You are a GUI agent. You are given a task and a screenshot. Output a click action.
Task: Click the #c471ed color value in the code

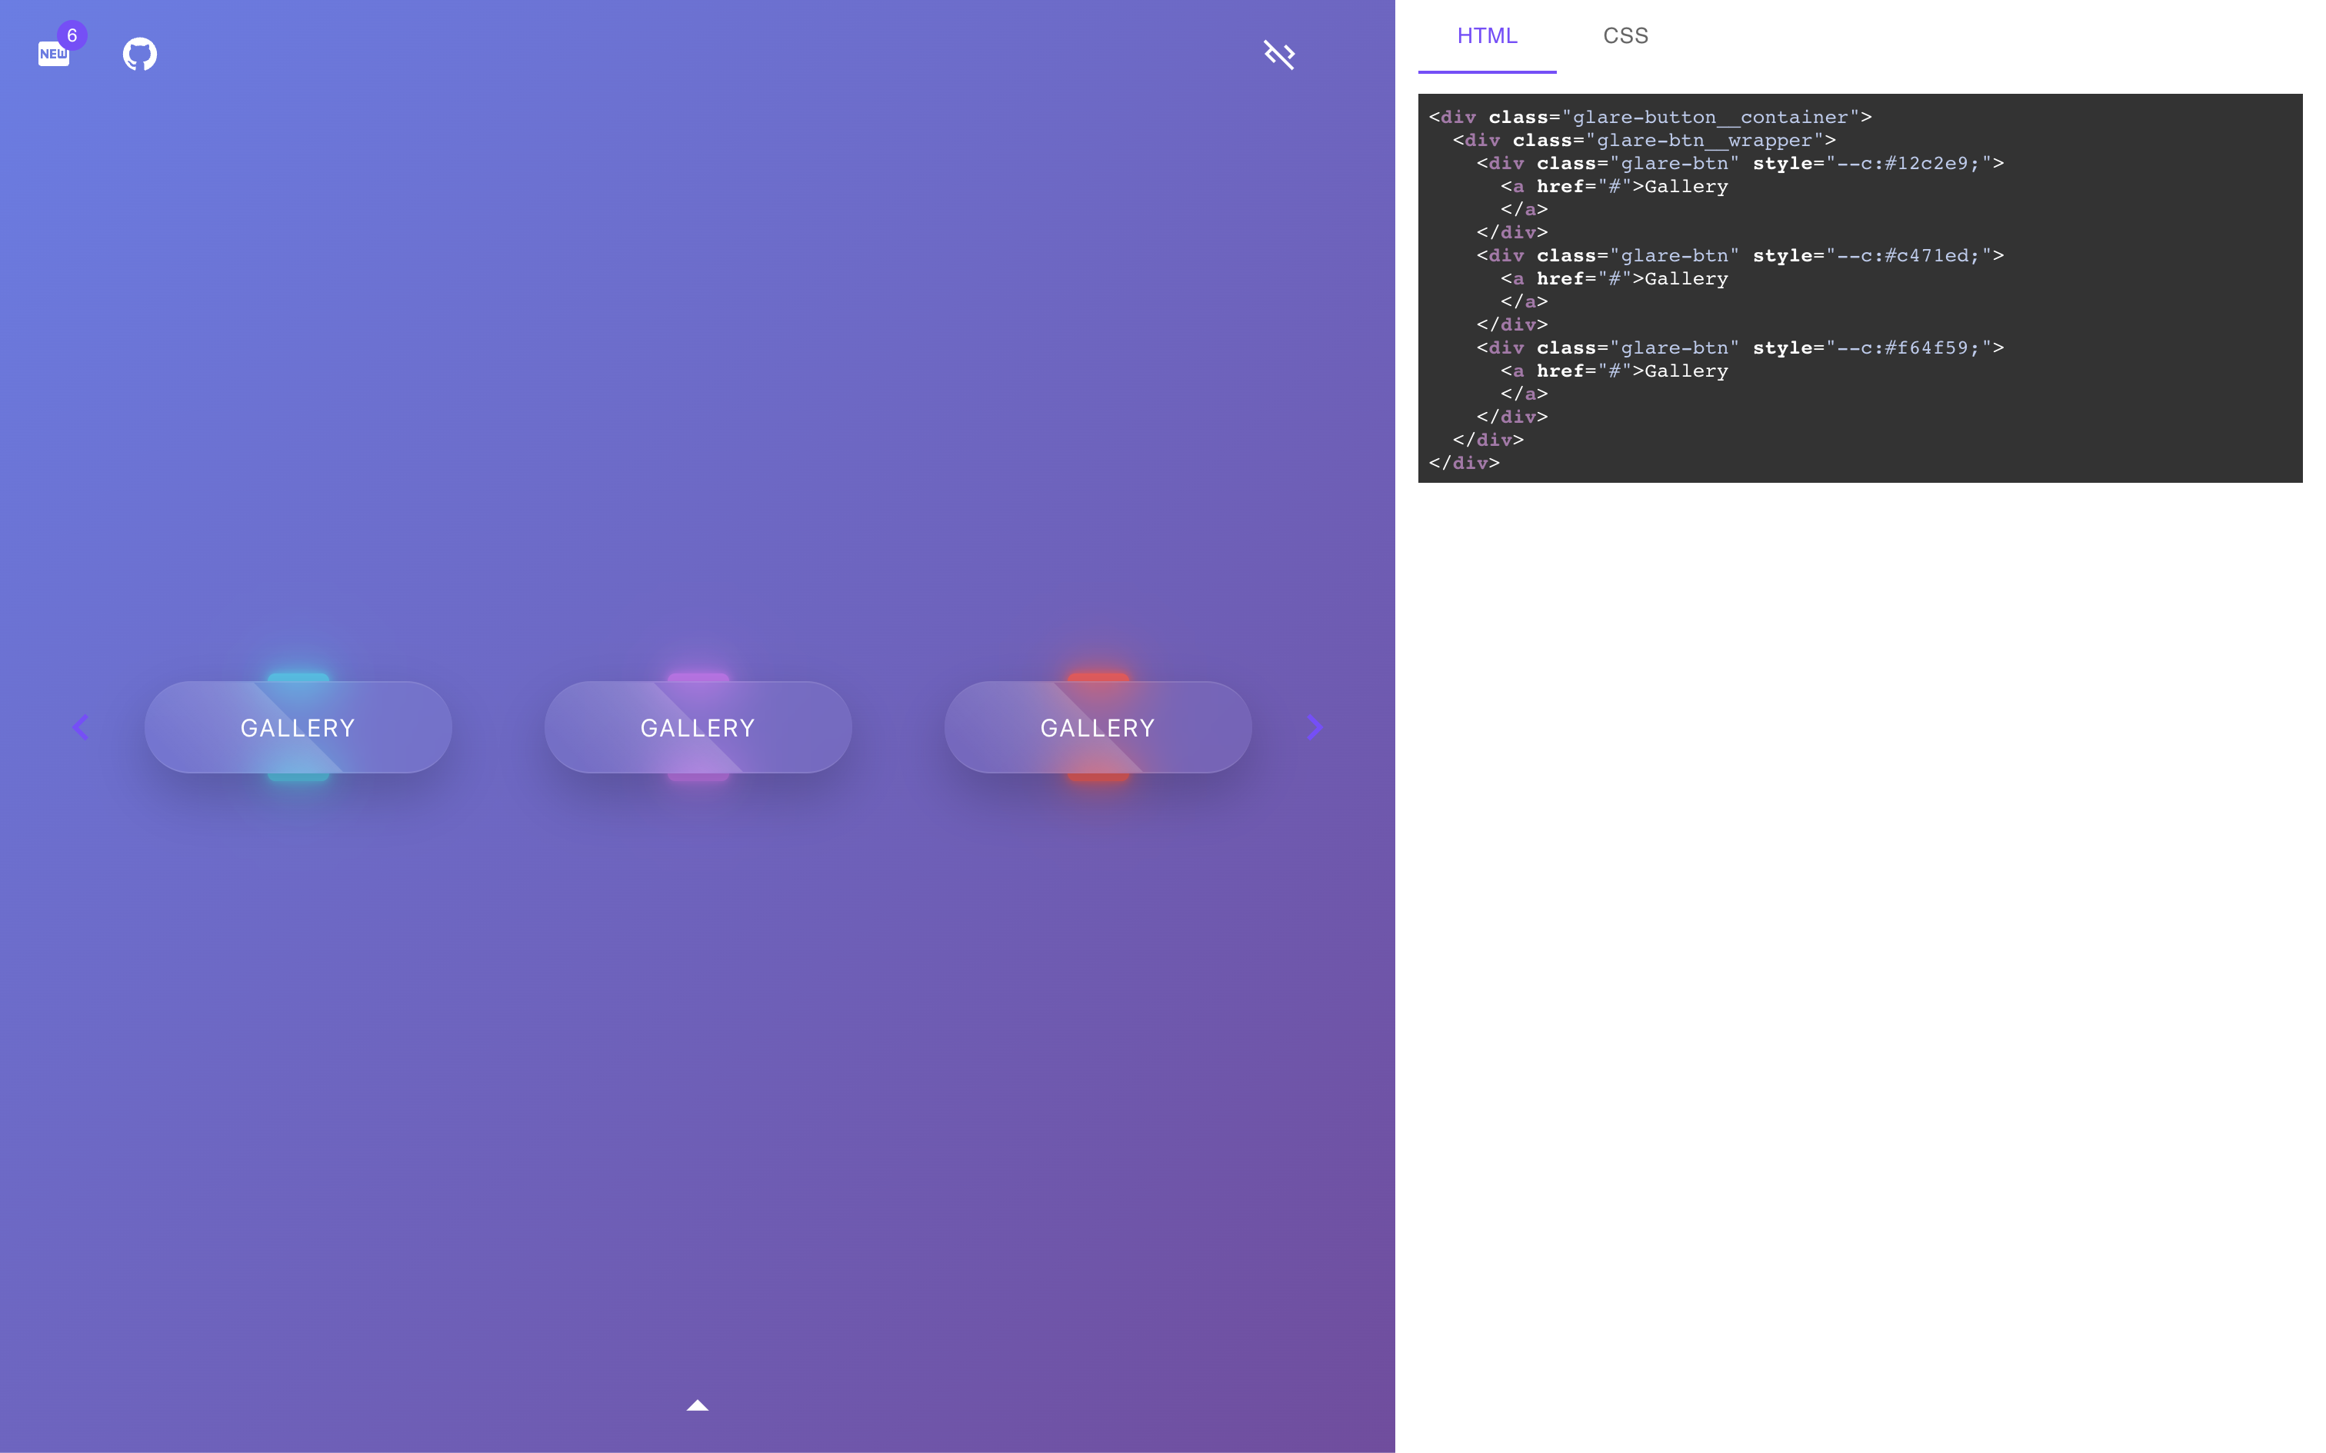coord(1925,255)
